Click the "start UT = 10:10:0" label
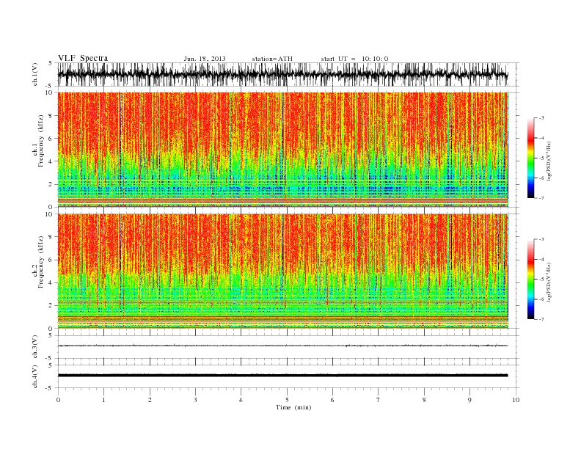 point(354,59)
